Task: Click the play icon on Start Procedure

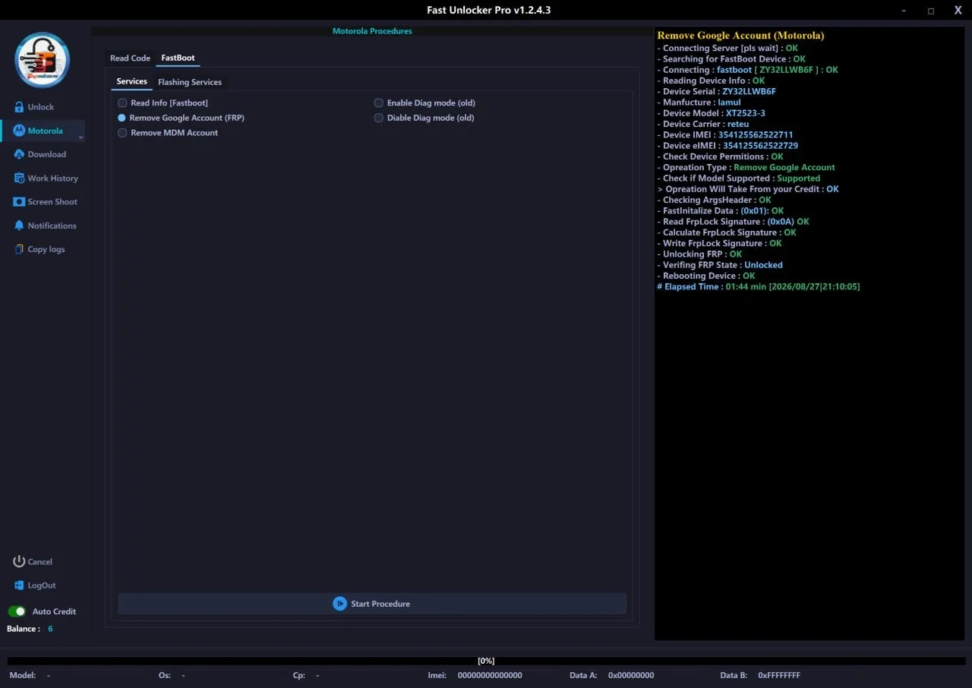Action: point(339,604)
